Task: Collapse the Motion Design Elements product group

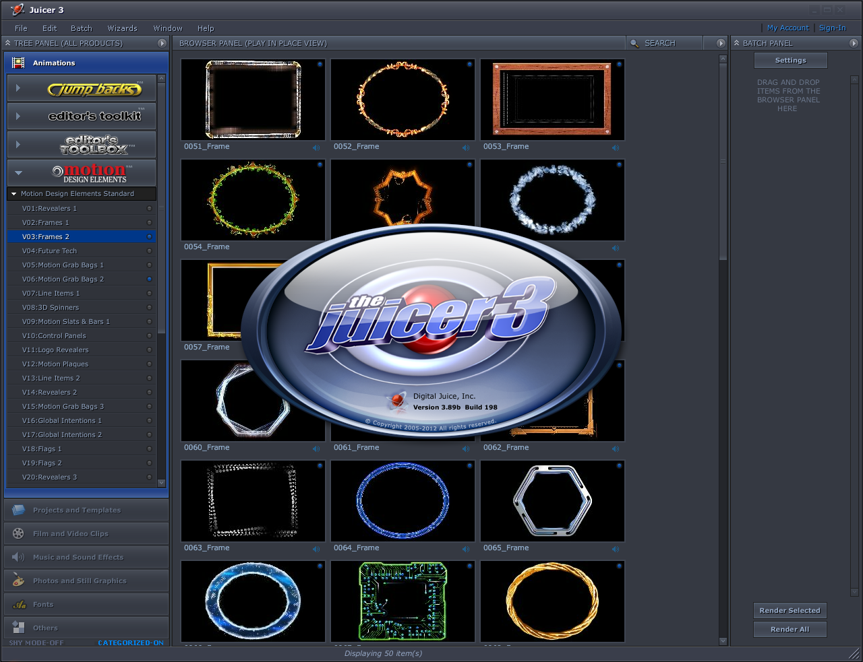Action: pos(18,173)
